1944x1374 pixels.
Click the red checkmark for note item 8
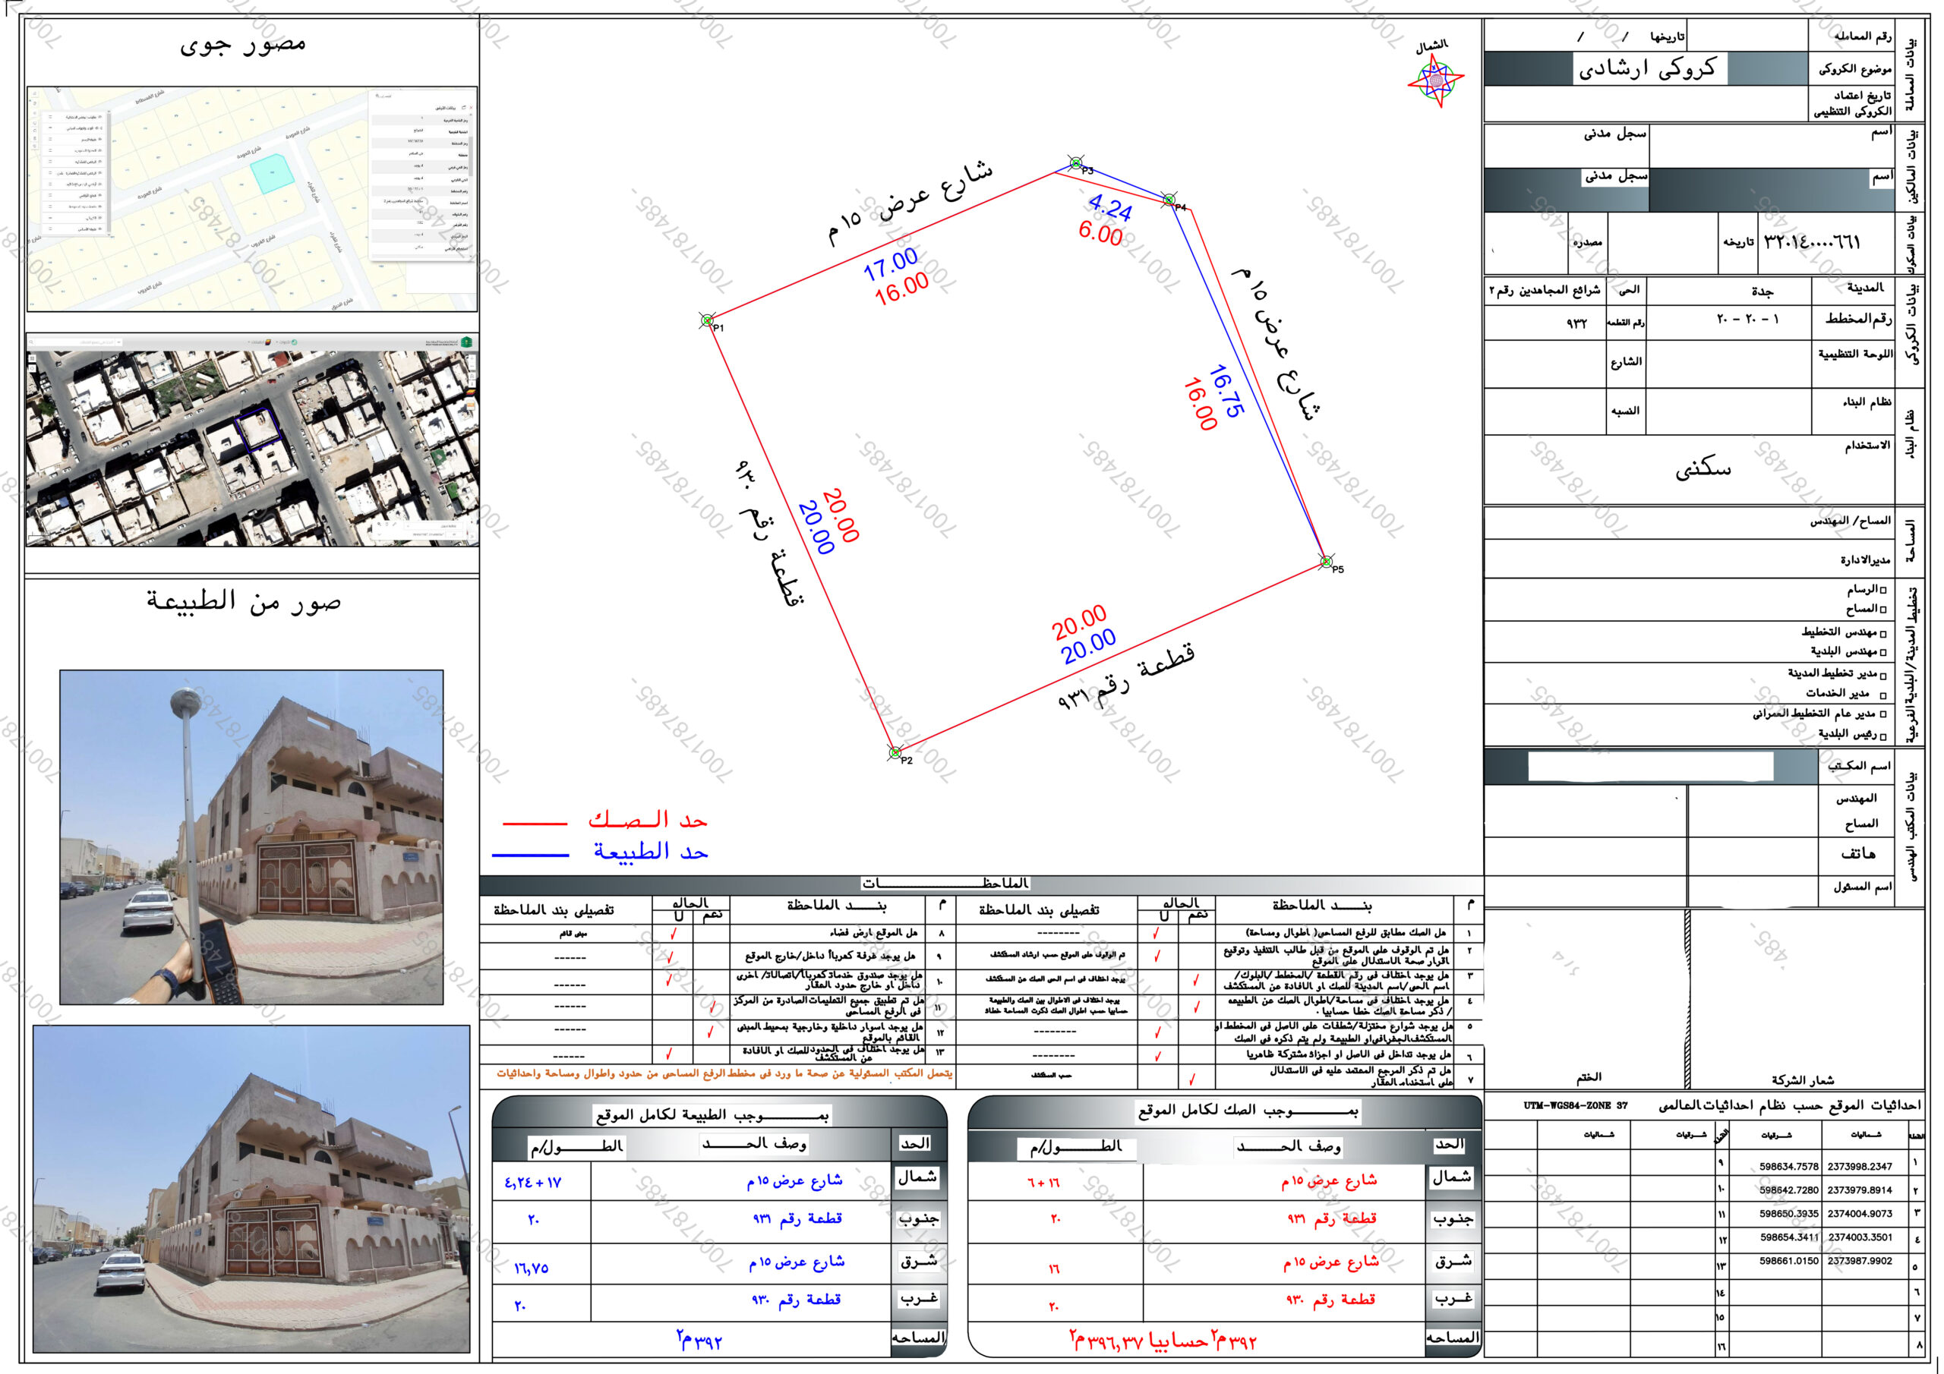pyautogui.click(x=673, y=934)
